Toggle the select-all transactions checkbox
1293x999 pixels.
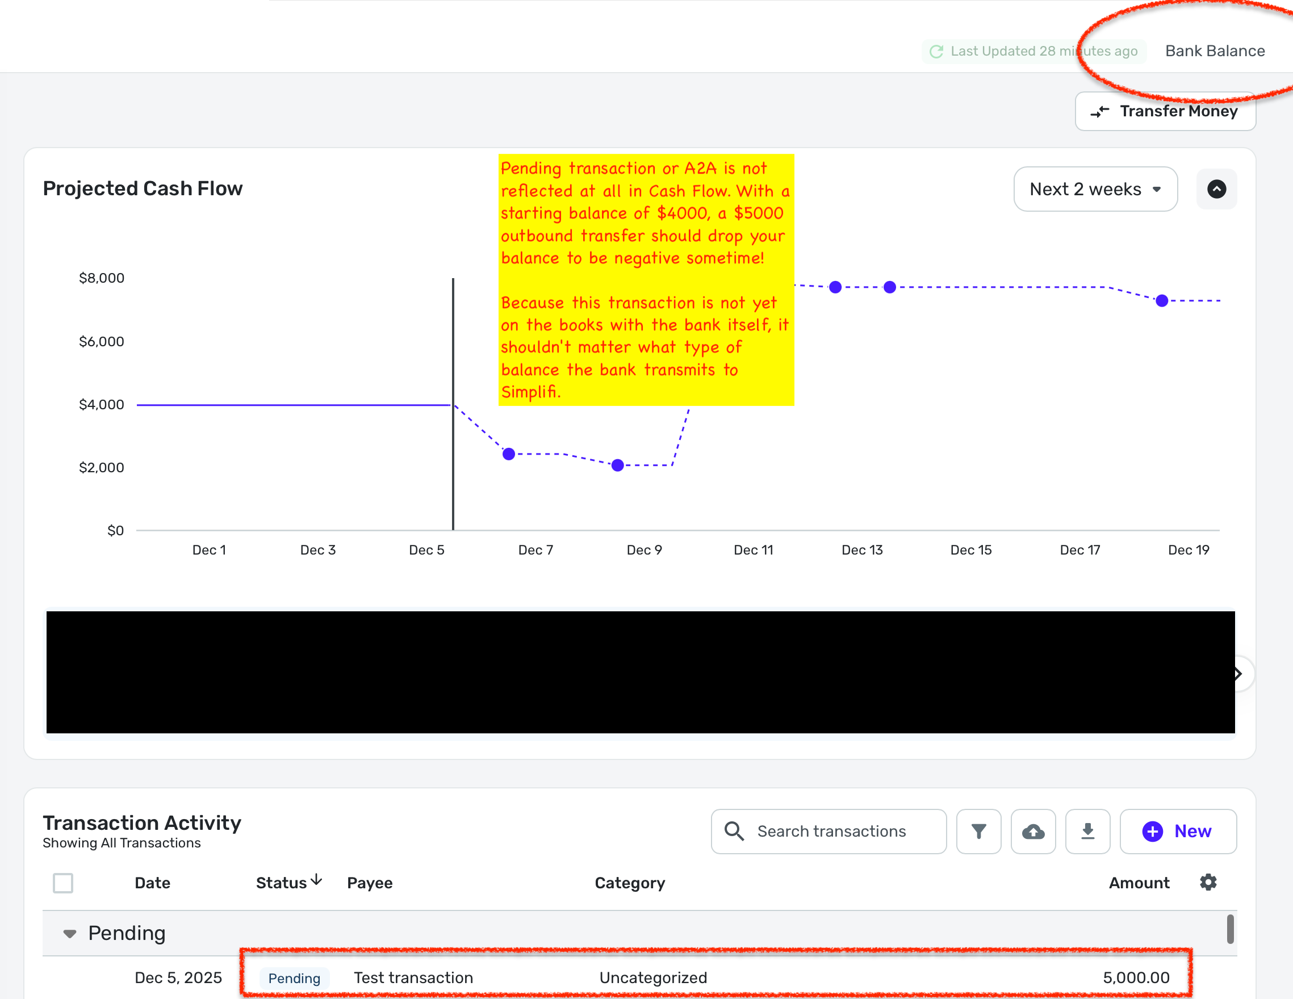coord(63,883)
